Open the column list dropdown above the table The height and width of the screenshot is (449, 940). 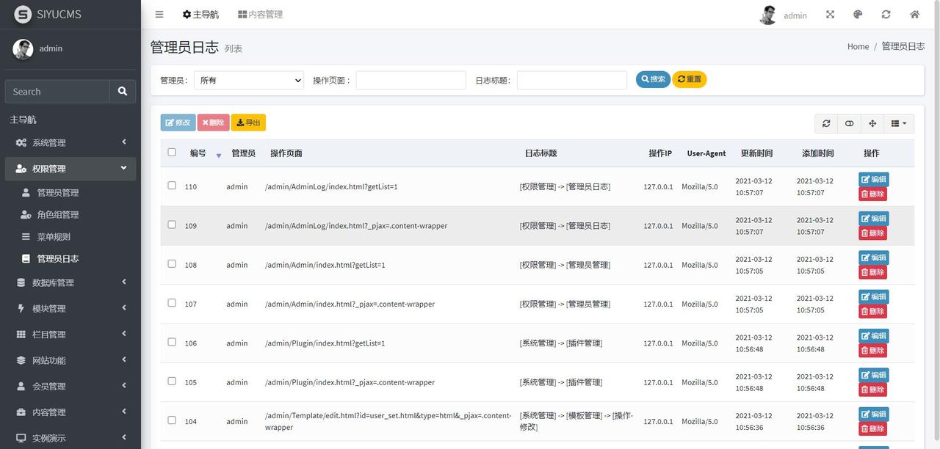(x=897, y=123)
